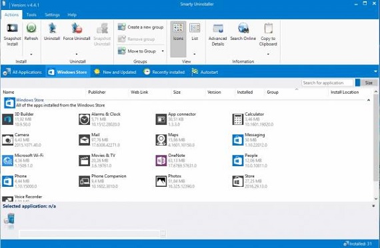
Task: Sort by Name column header
Action: pos(9,92)
